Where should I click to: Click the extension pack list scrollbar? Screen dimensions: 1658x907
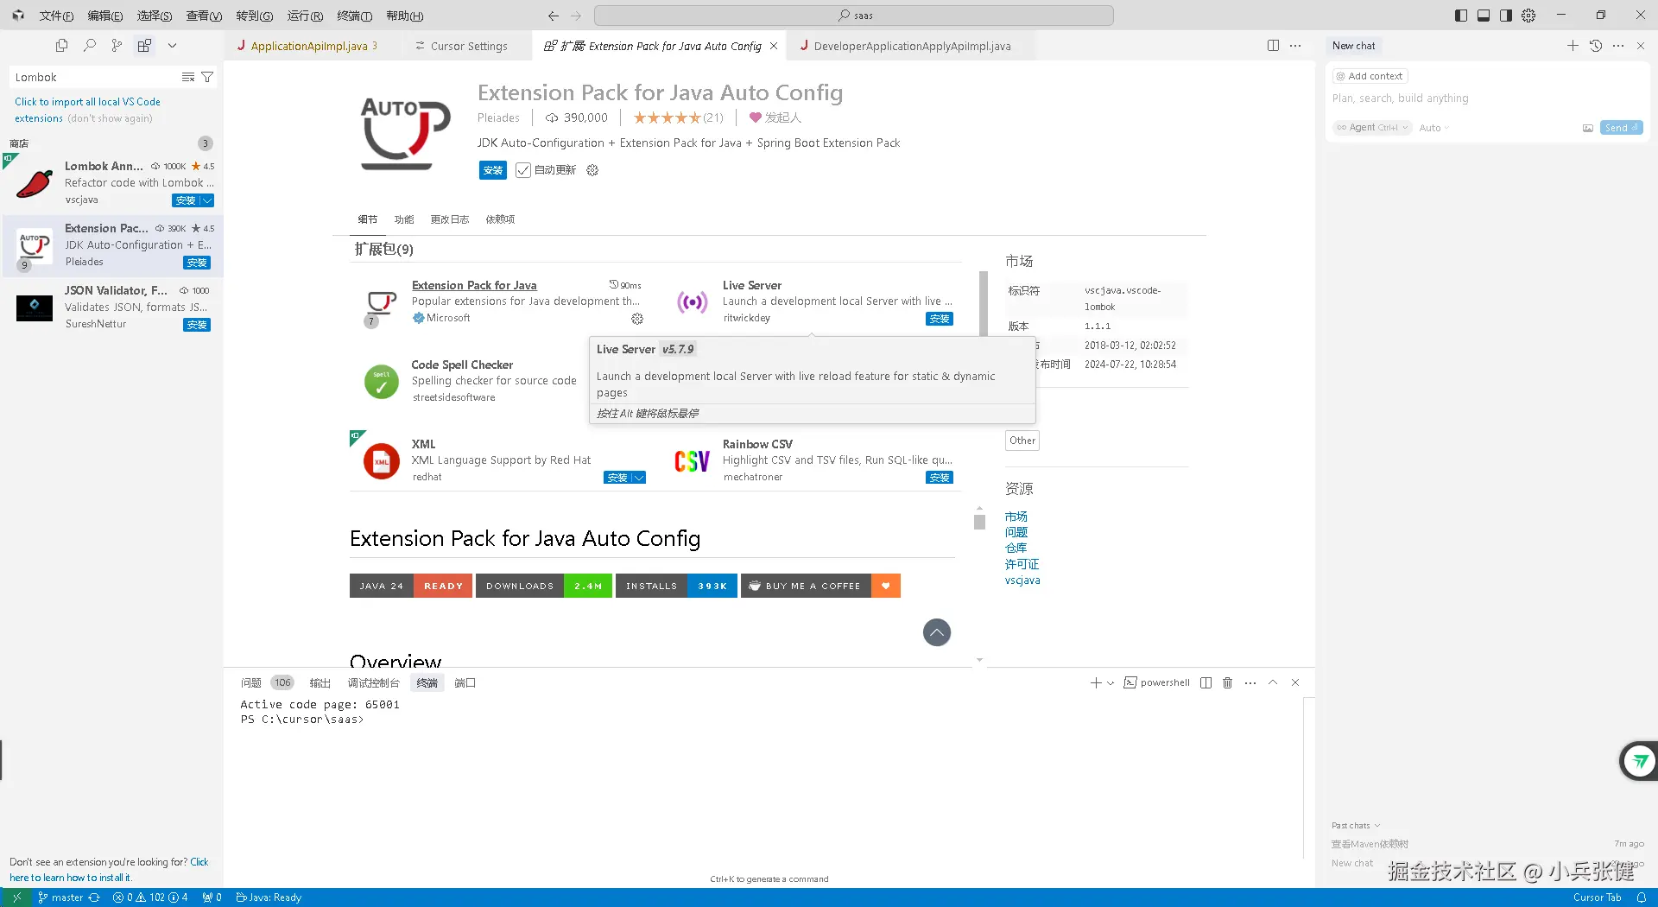pos(983,303)
